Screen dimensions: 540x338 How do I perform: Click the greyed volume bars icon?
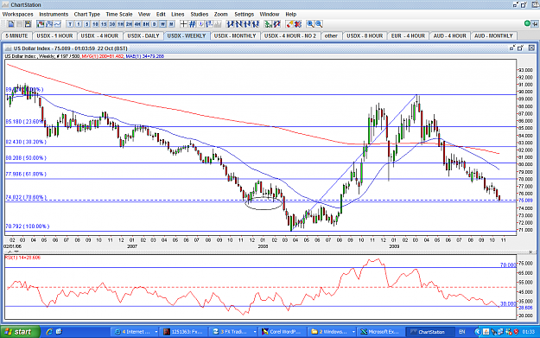pyautogui.click(x=218, y=24)
